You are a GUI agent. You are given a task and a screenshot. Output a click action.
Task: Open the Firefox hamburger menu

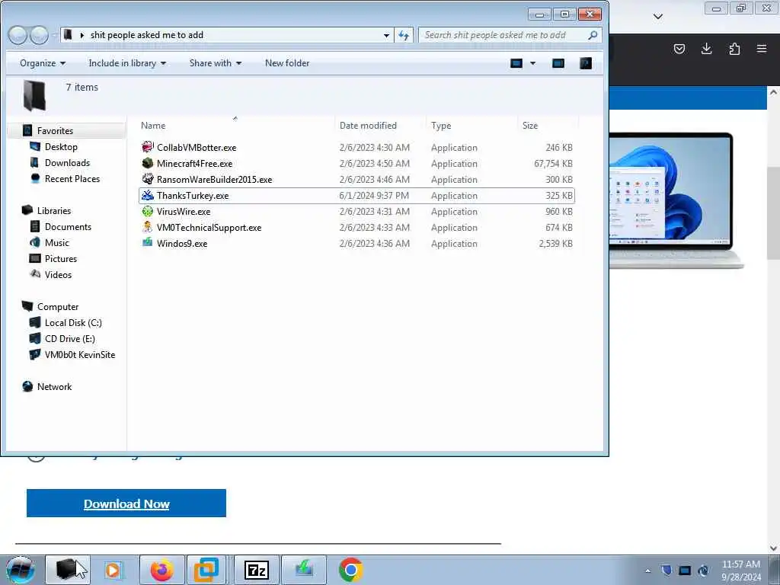pyautogui.click(x=762, y=49)
